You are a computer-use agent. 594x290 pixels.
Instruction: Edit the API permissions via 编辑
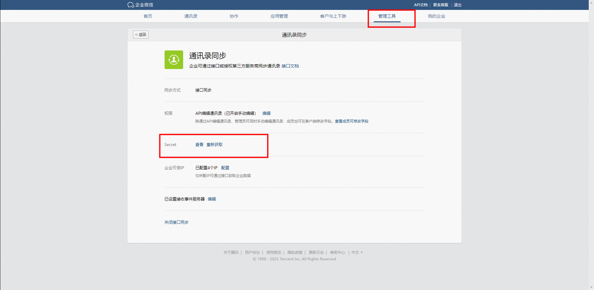(266, 113)
